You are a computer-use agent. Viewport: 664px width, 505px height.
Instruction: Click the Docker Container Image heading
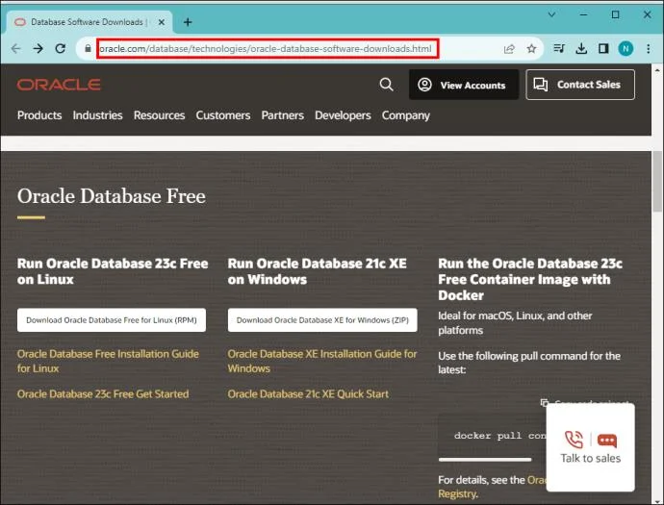click(x=530, y=279)
